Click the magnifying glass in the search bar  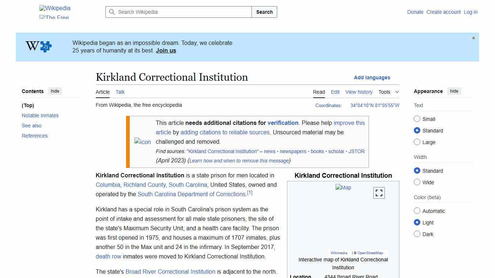[112, 12]
